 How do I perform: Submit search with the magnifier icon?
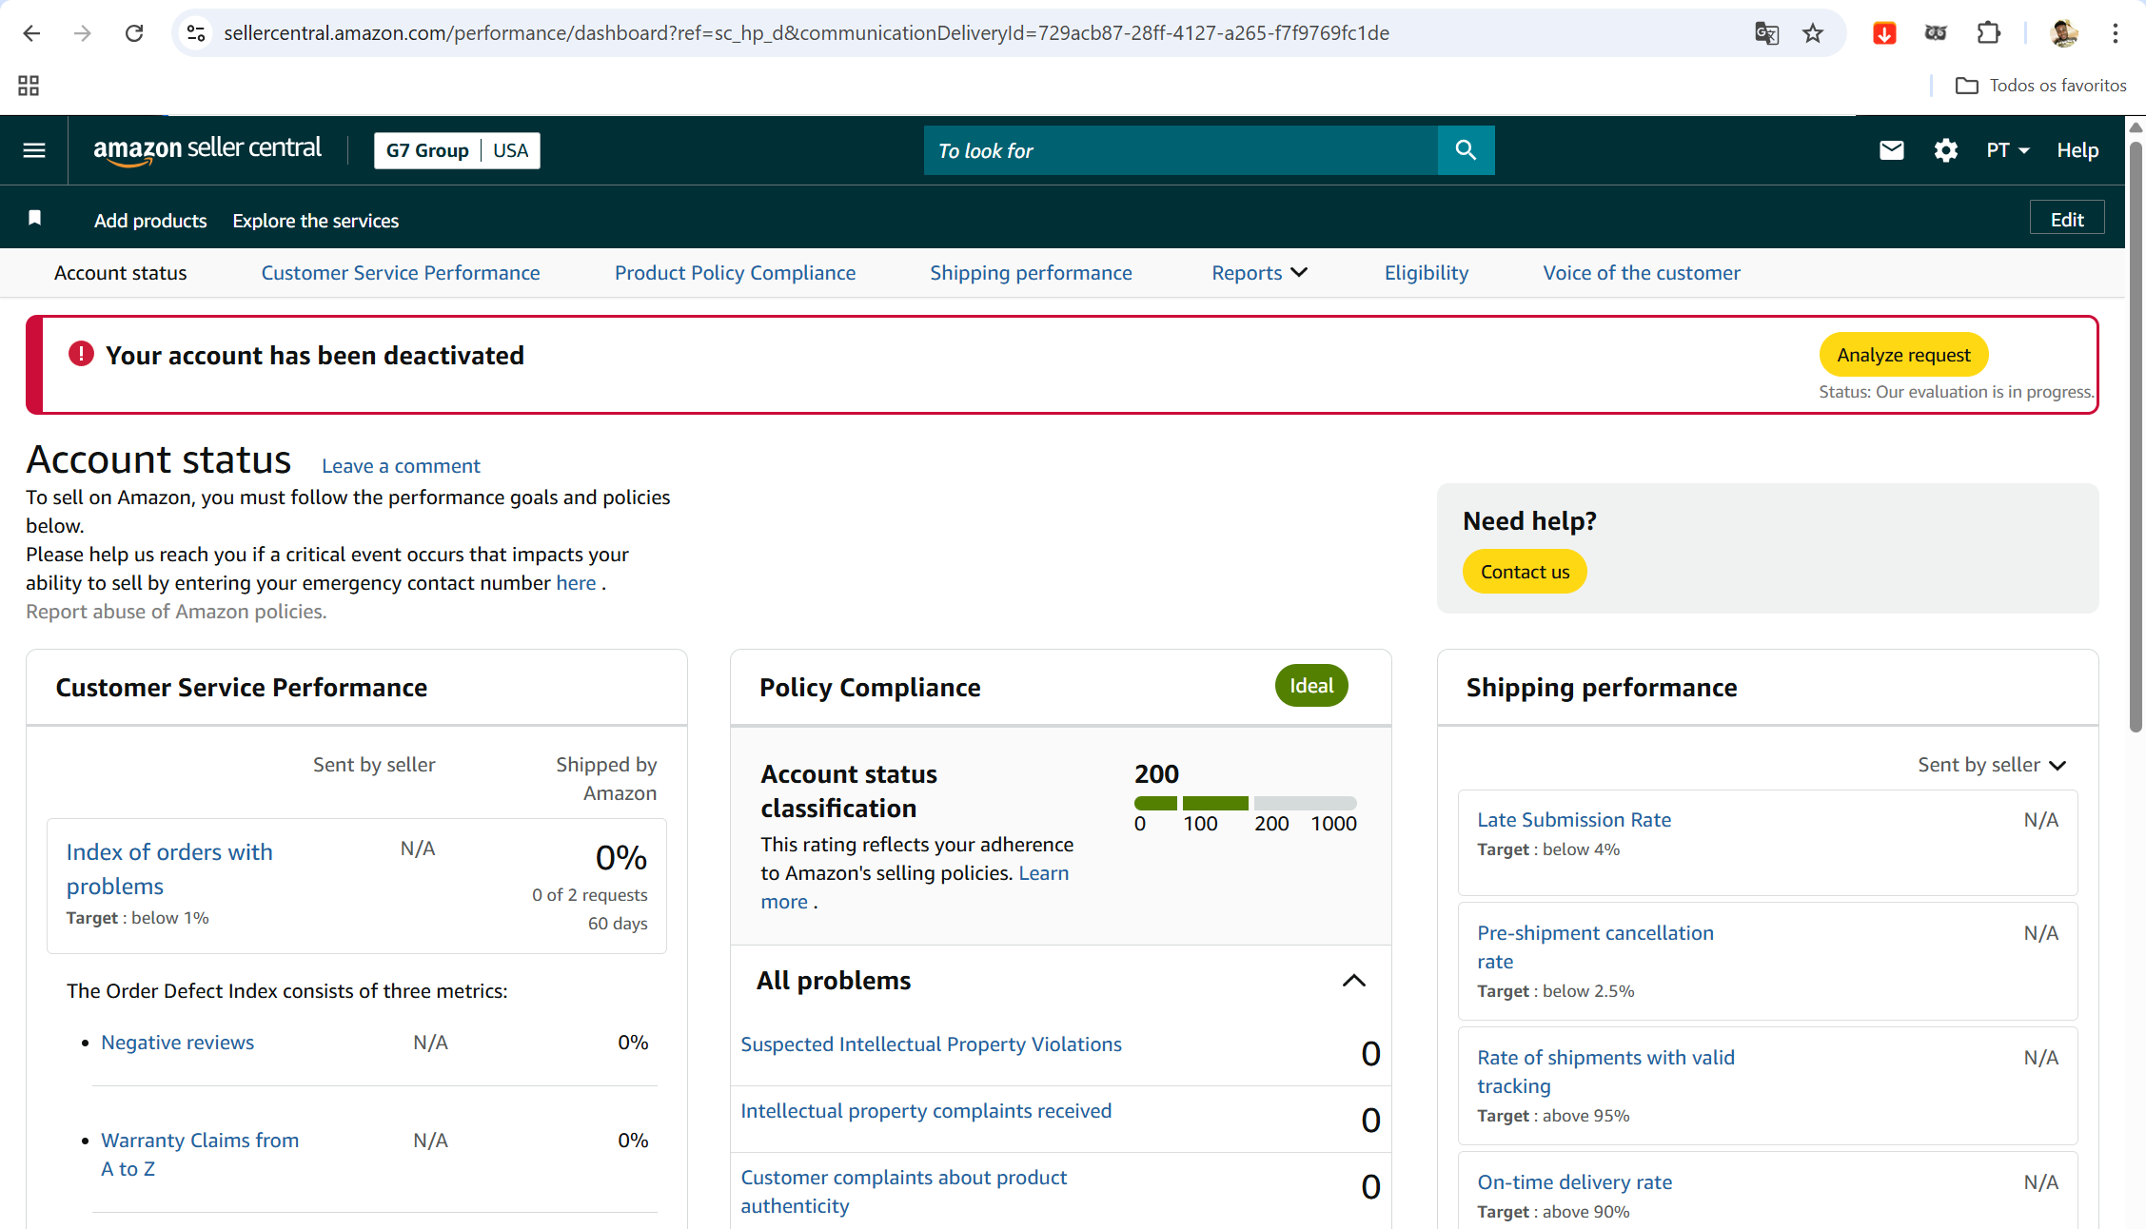tap(1466, 150)
